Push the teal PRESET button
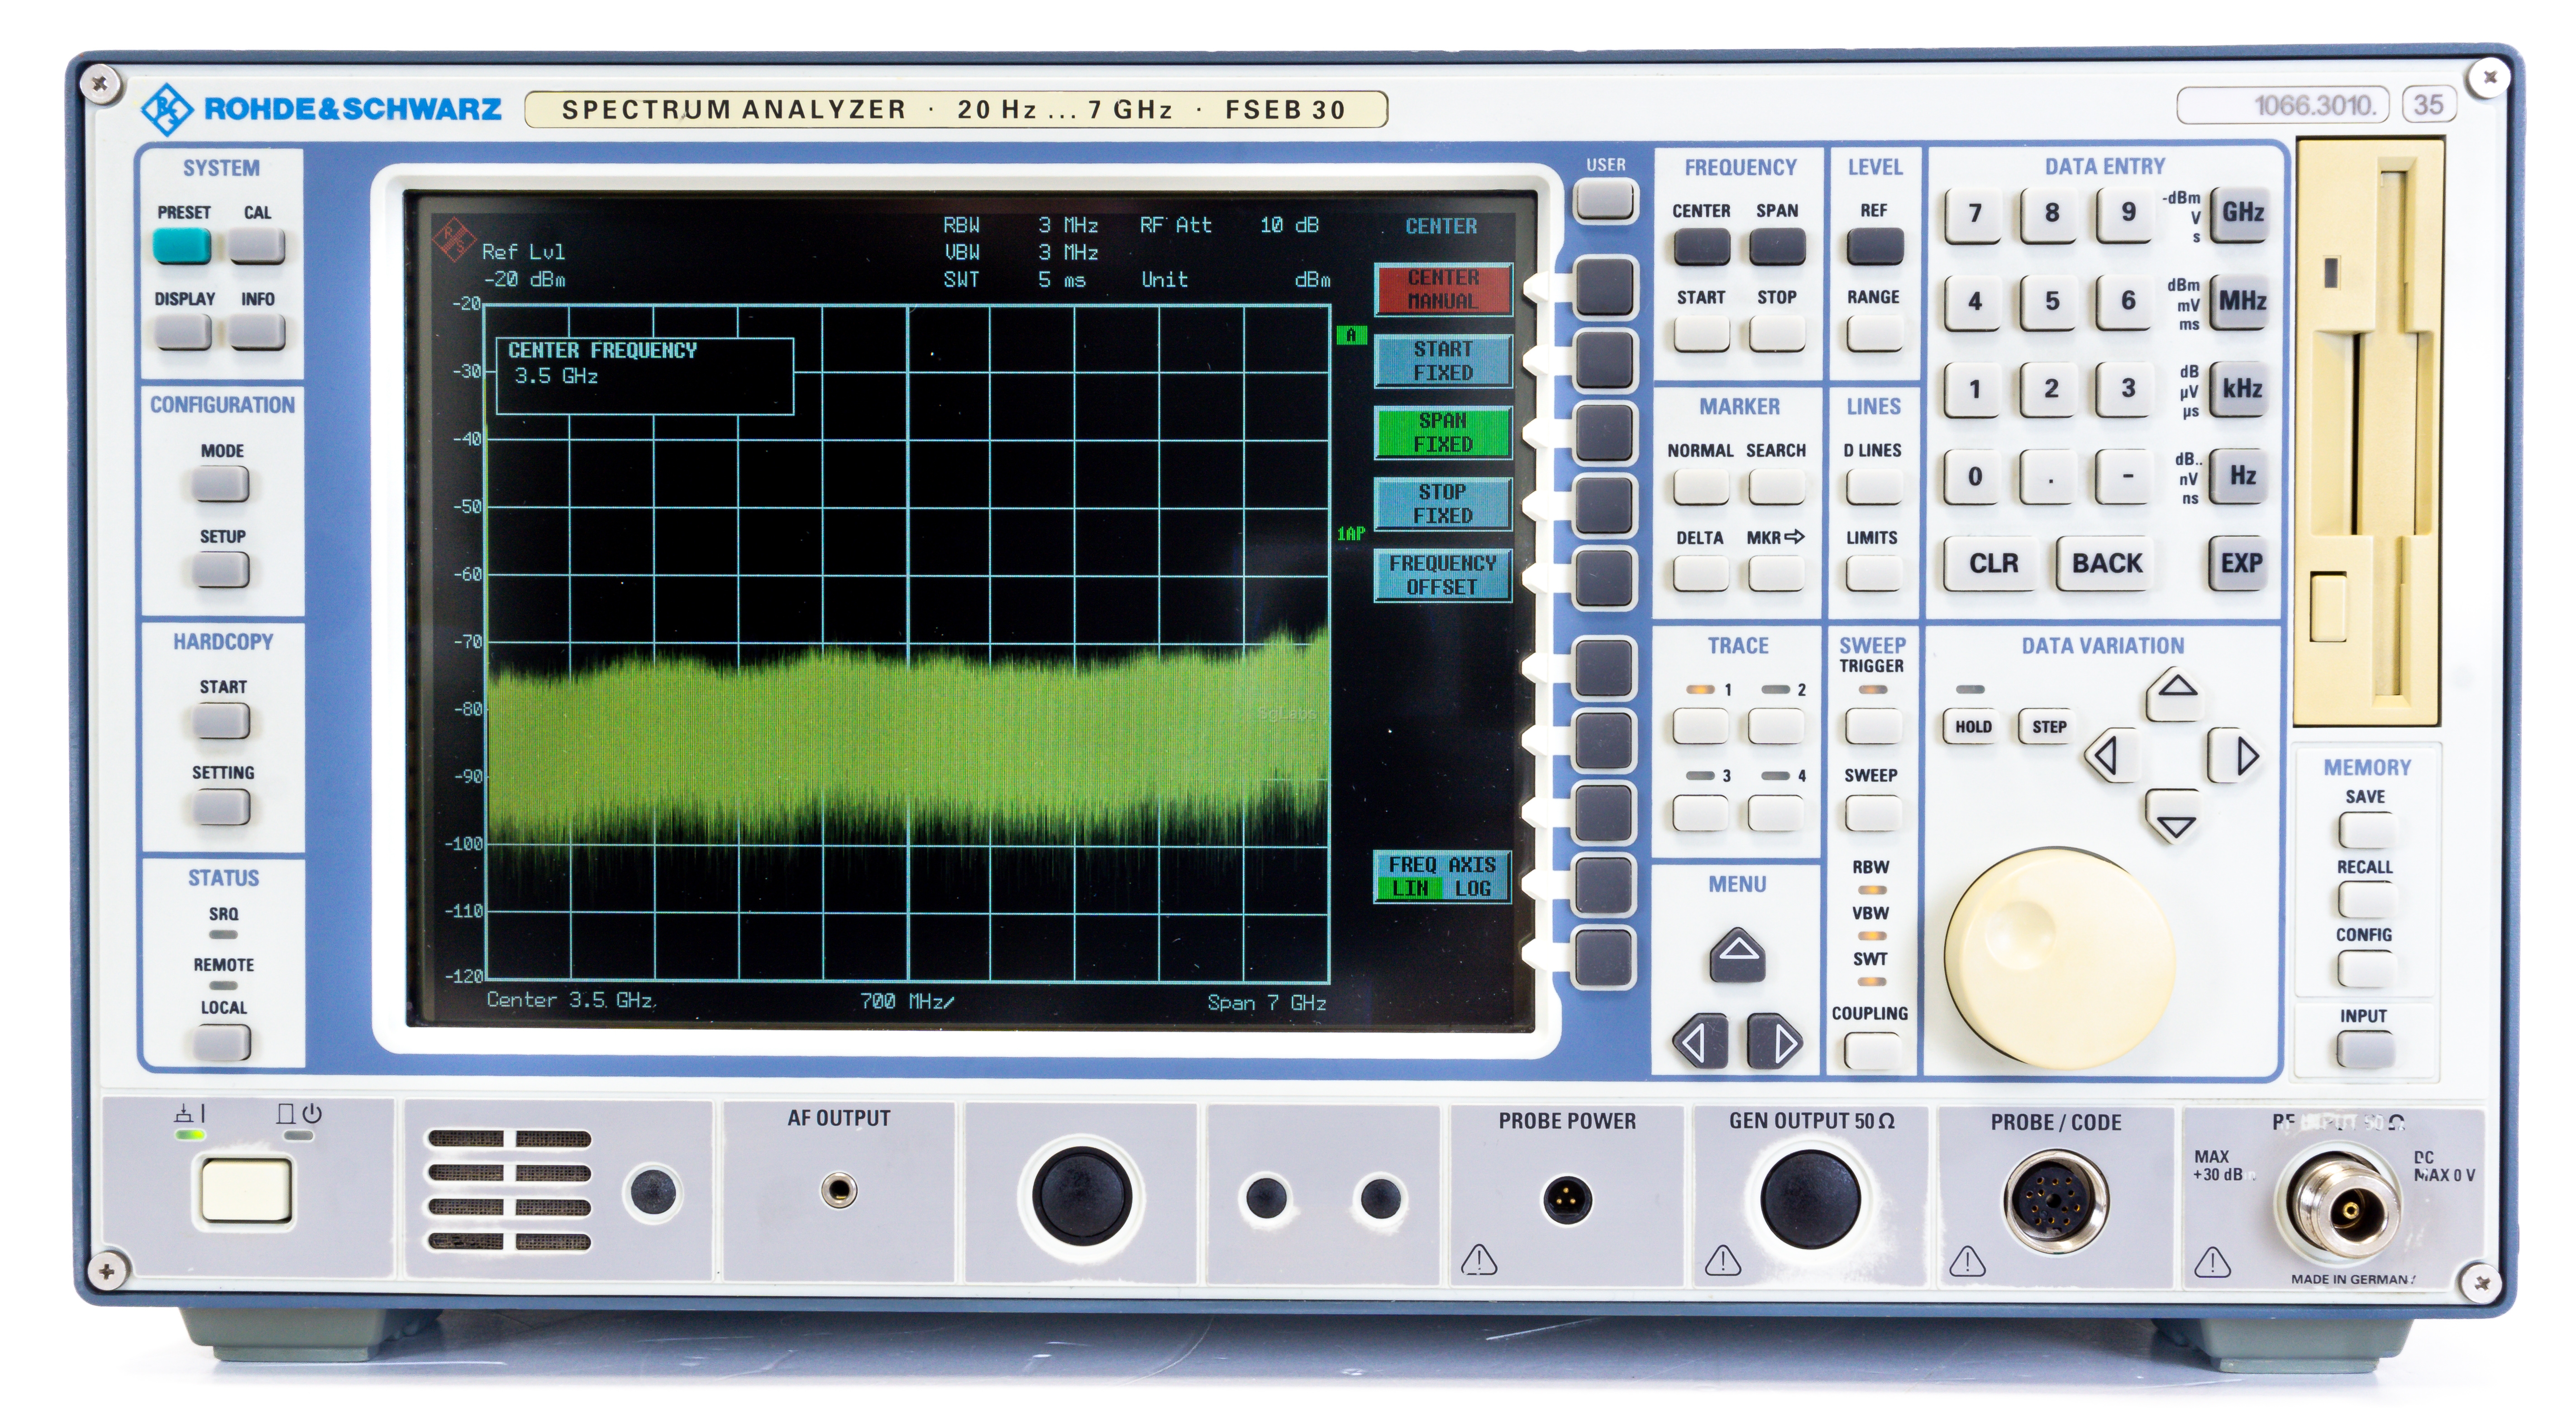Viewport: 2576px width, 1427px height. (x=182, y=245)
